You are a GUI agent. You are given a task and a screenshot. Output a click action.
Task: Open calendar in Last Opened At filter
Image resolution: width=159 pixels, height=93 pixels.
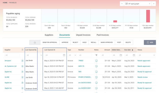pos(64,55)
